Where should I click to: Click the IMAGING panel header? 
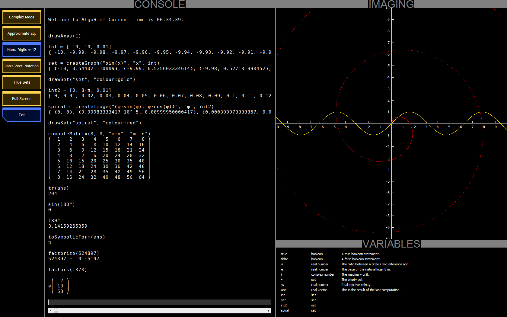click(x=391, y=4)
